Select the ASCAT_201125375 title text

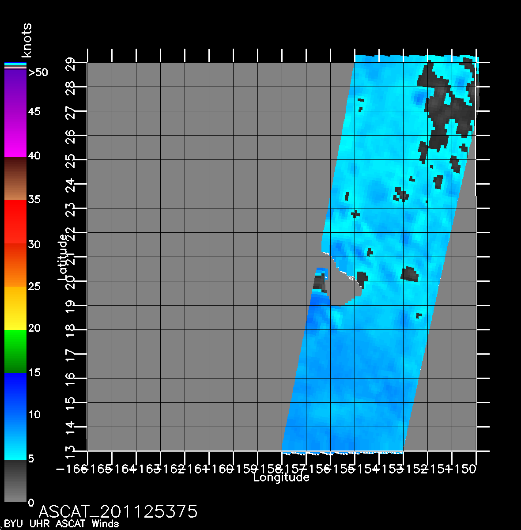pos(118,511)
